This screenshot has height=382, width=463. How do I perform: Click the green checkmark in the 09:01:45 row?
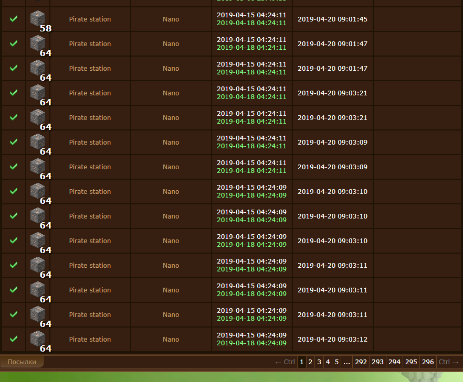14,19
